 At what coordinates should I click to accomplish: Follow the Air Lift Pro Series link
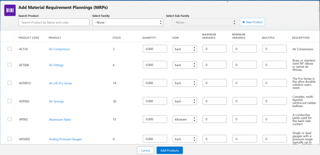point(62,83)
